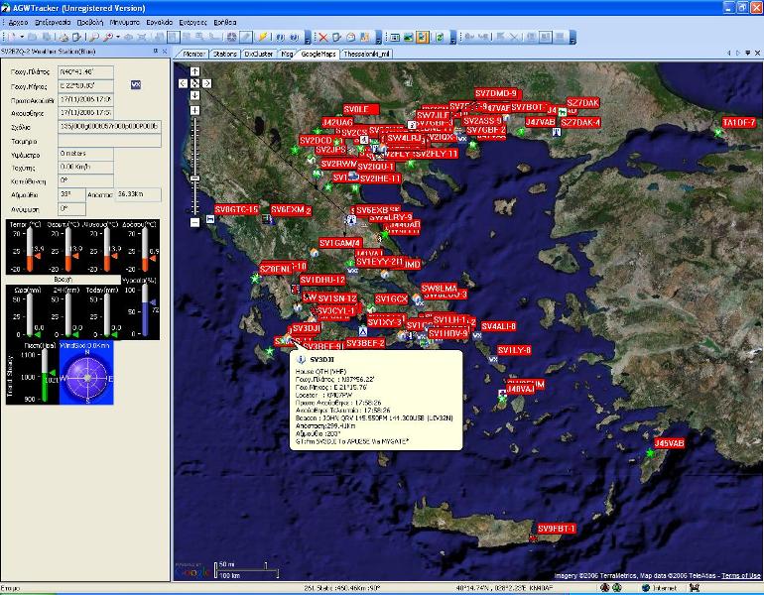Close the active GoogleMaps document tab
764x595 pixels.
(x=757, y=54)
